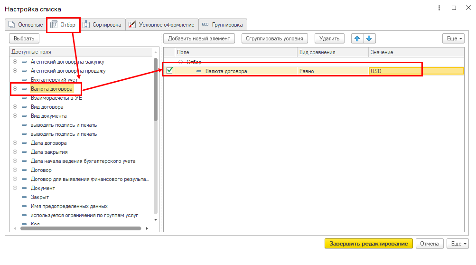Viewport: 476px width, 265px height.
Task: Click the field icon next to Имя предопределенных данных
Action: [24, 206]
